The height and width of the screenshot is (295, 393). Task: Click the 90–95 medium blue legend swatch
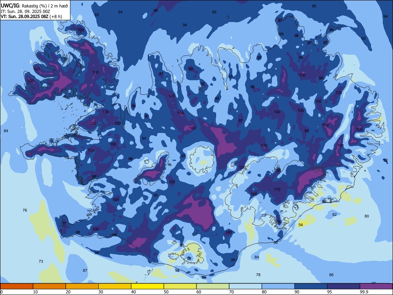coord(311,286)
